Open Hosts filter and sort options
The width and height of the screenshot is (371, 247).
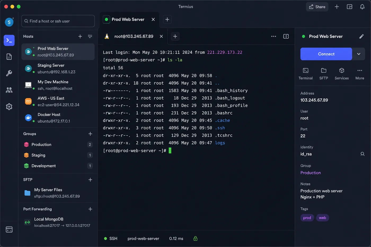[90, 37]
